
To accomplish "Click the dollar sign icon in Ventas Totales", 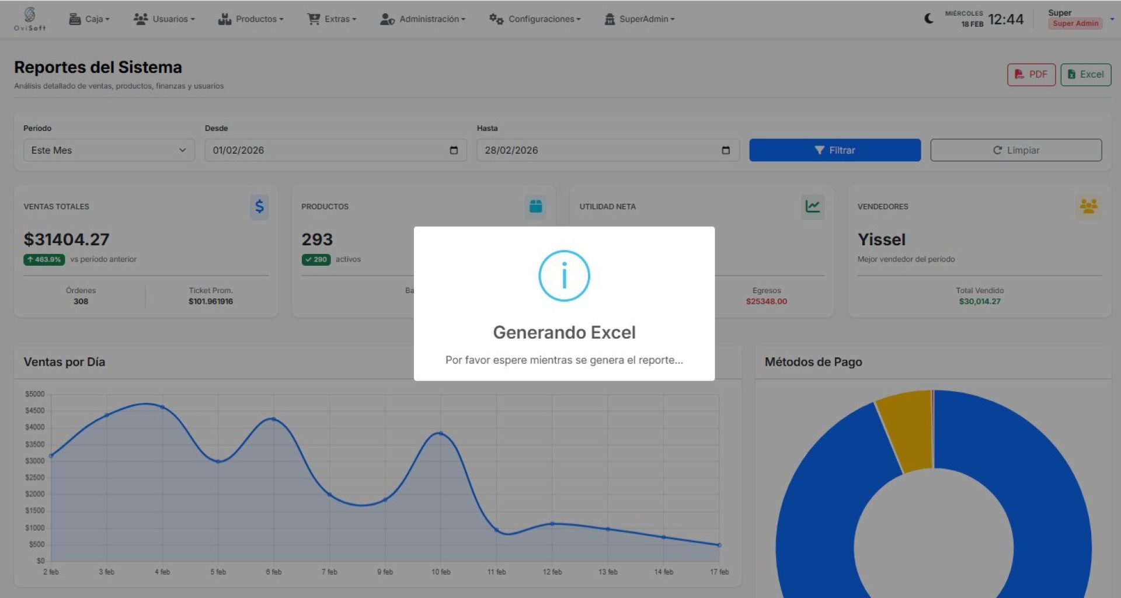I will click(x=259, y=207).
